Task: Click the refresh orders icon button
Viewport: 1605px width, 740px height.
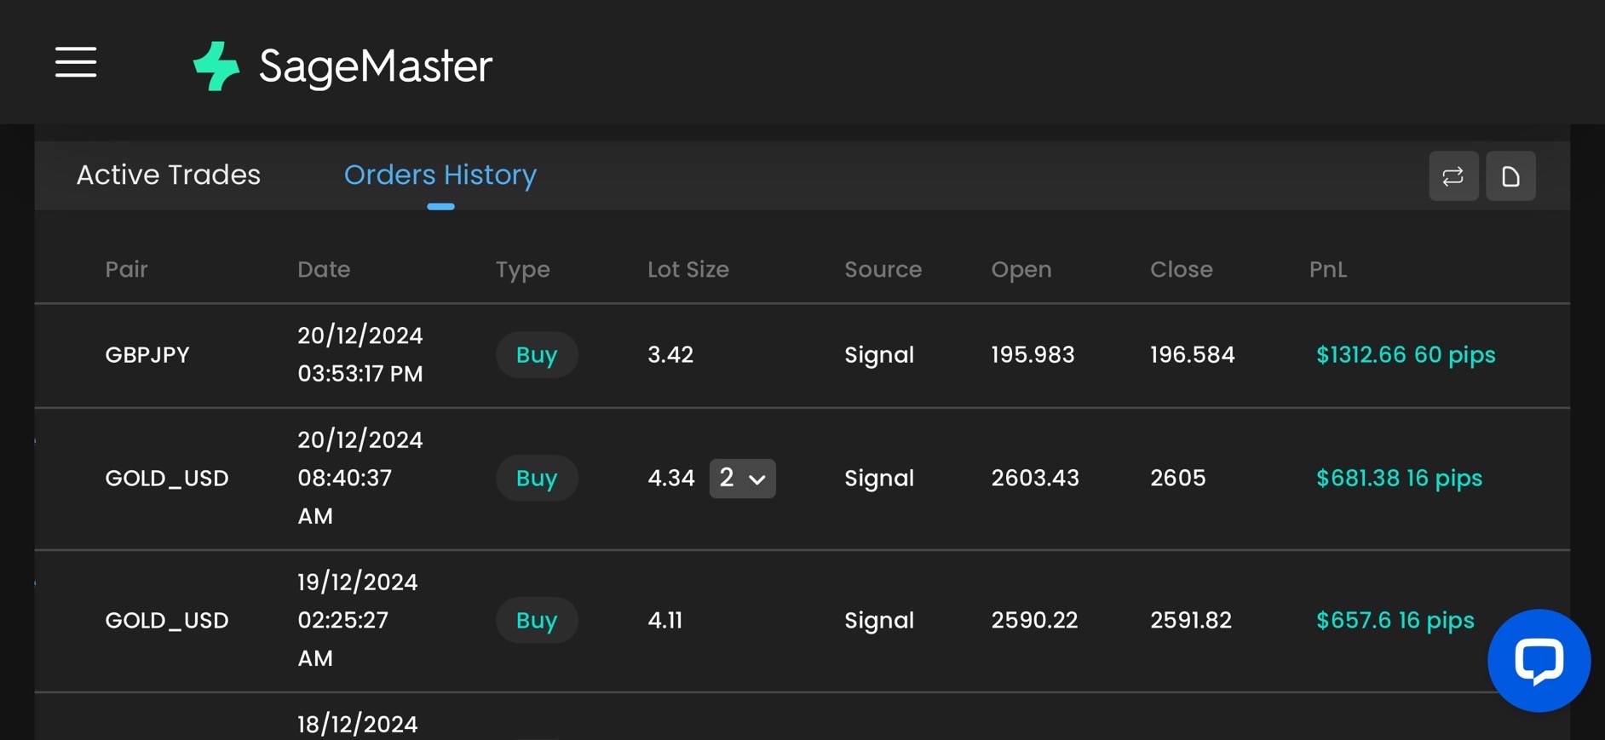Action: (1453, 176)
